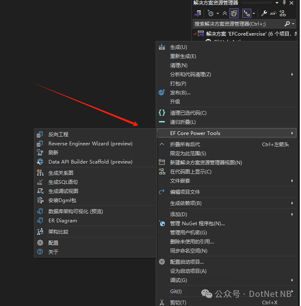Click the Reverse Engineer Wizard icon

[x=40, y=144]
